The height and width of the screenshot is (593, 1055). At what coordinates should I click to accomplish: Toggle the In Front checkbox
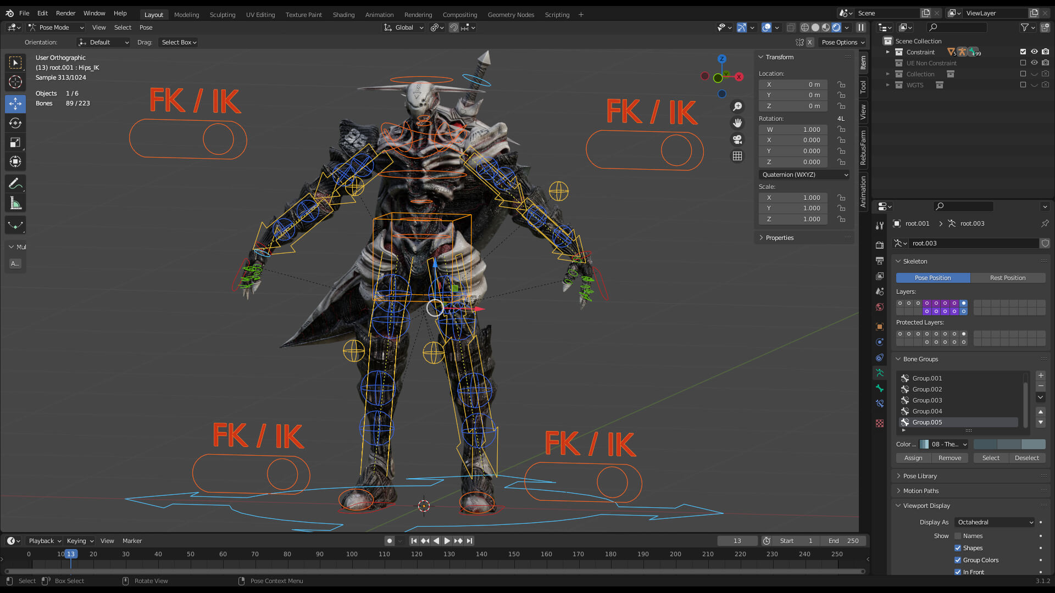click(958, 572)
